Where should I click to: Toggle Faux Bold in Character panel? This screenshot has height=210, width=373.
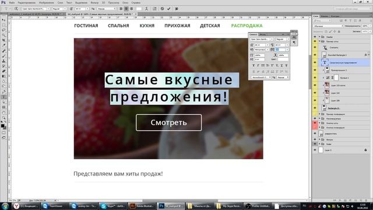point(254,65)
